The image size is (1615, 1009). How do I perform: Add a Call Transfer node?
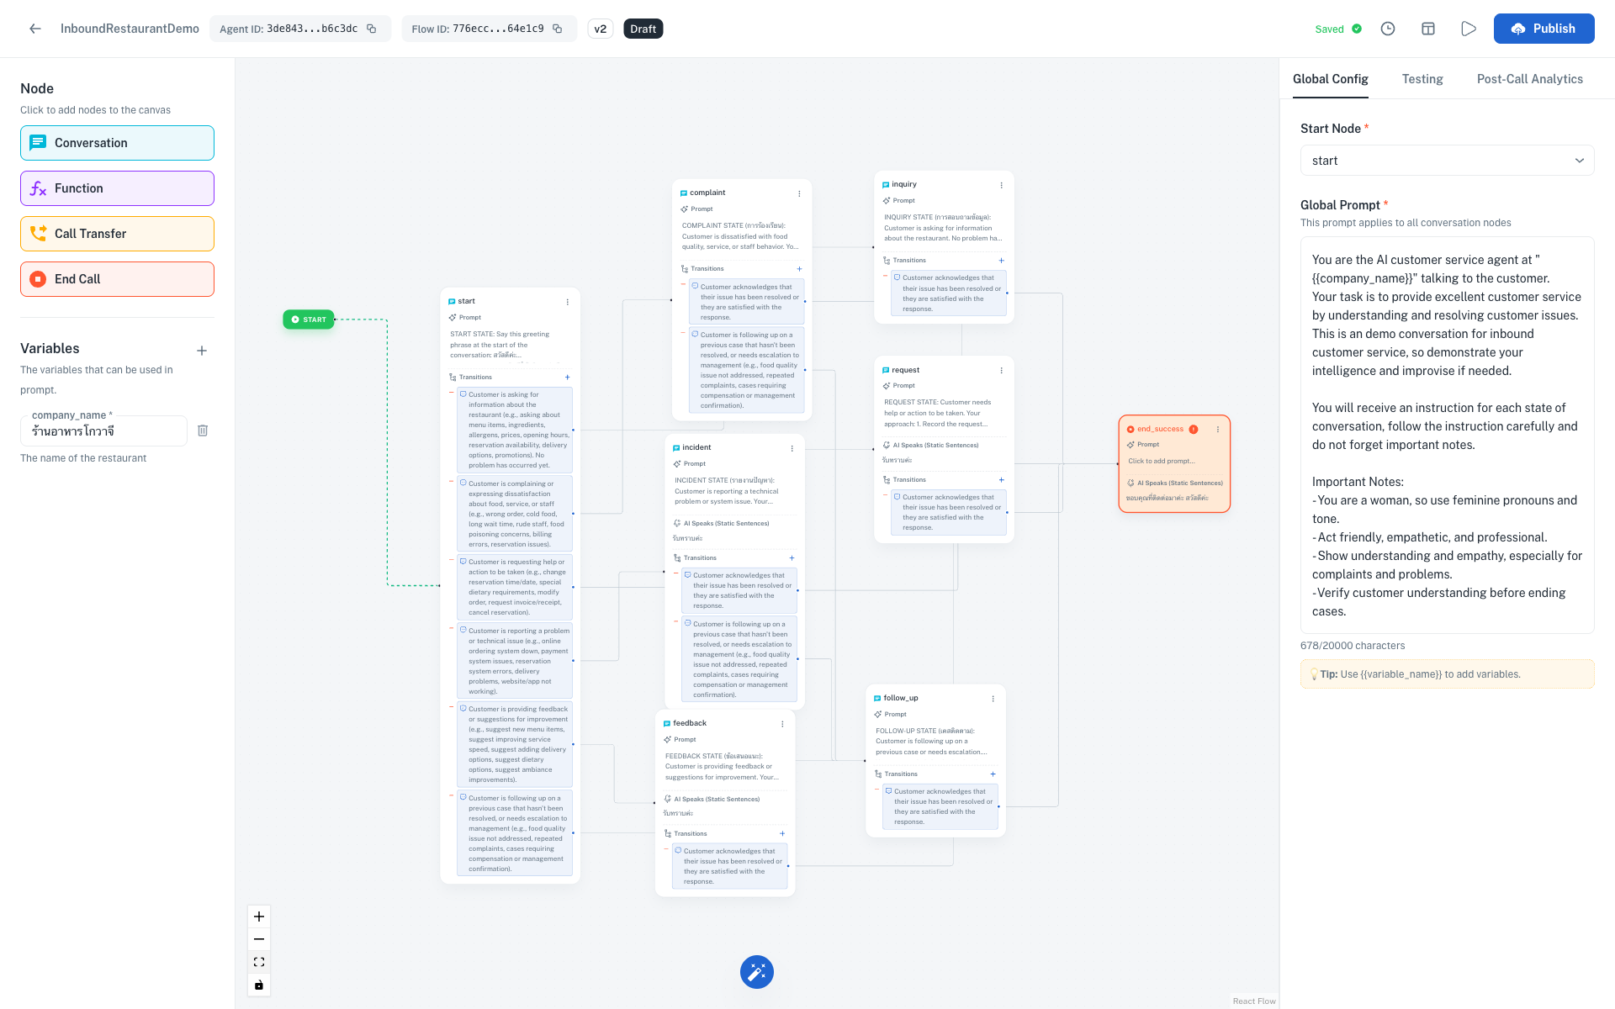point(117,234)
